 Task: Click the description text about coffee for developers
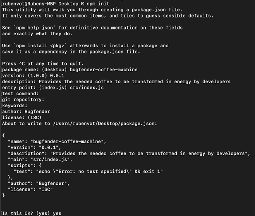pos(134,81)
